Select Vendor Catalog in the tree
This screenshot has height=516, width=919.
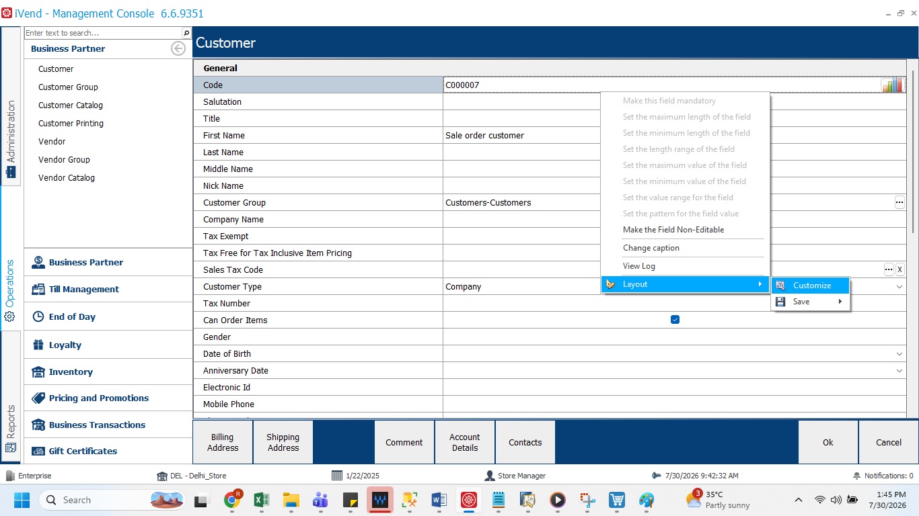[67, 178]
